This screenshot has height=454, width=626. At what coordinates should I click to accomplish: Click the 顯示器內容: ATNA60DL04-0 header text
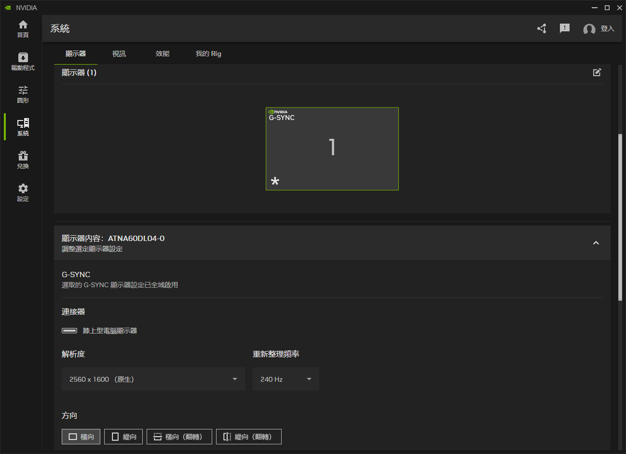113,238
